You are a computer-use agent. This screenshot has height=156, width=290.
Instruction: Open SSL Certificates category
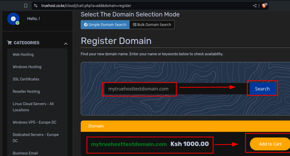point(26,79)
